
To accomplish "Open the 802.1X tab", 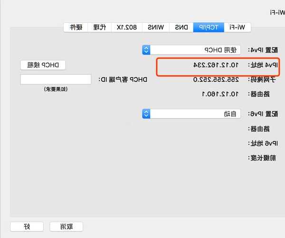I will [x=127, y=27].
